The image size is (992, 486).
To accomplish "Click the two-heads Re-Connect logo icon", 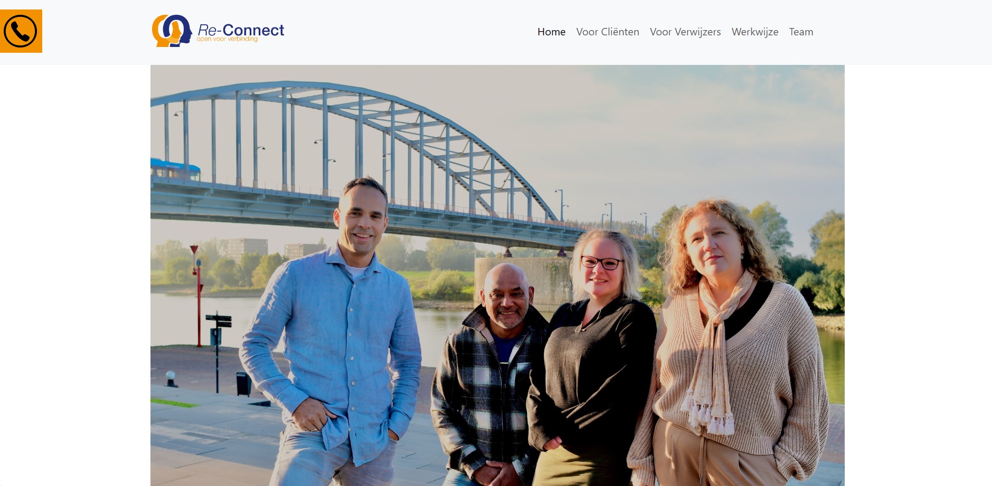I will click(172, 31).
